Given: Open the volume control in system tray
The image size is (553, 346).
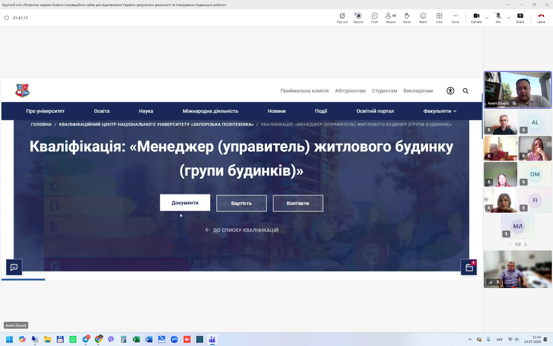Looking at the screenshot, I should (517, 339).
